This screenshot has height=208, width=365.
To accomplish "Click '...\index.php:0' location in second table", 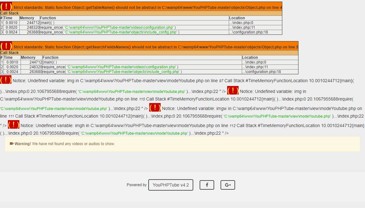I will (254, 62).
